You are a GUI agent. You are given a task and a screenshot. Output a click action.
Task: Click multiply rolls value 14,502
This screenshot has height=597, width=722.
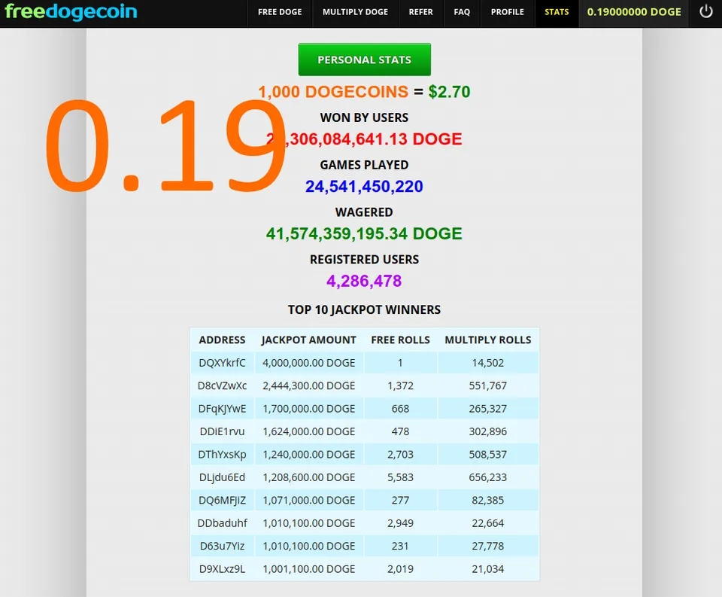488,363
